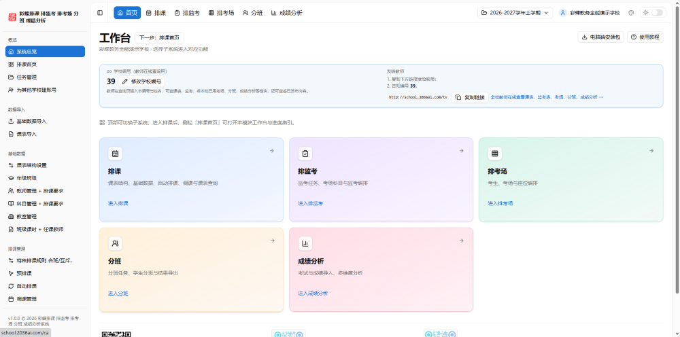Open 调课管理 in the sidebar

click(x=45, y=299)
